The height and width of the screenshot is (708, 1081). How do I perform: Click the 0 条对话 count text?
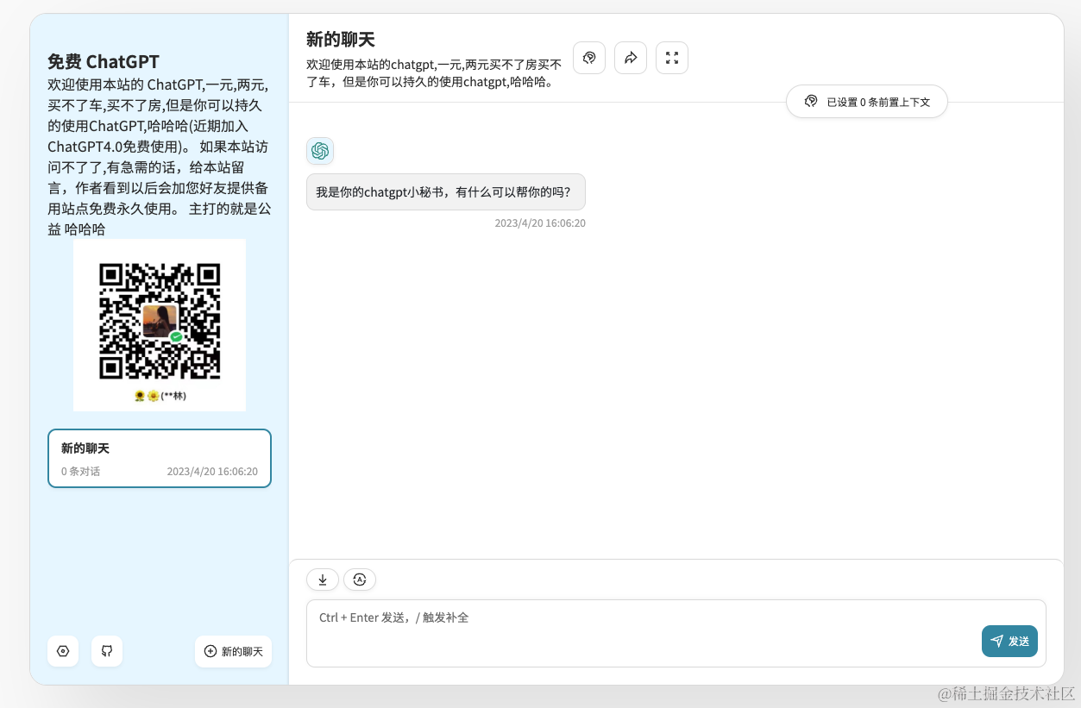80,472
